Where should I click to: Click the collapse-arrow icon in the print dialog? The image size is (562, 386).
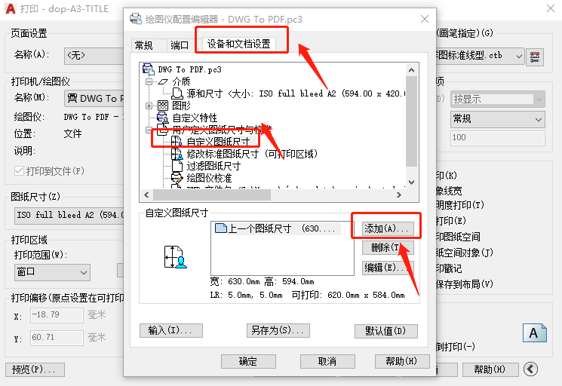click(x=530, y=369)
